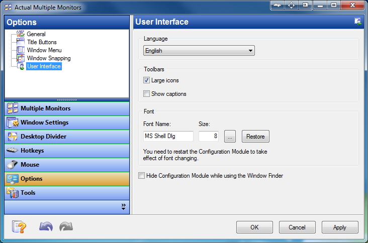Click the Window Menu tree icon
The width and height of the screenshot is (368, 243).
pyautogui.click(x=21, y=50)
